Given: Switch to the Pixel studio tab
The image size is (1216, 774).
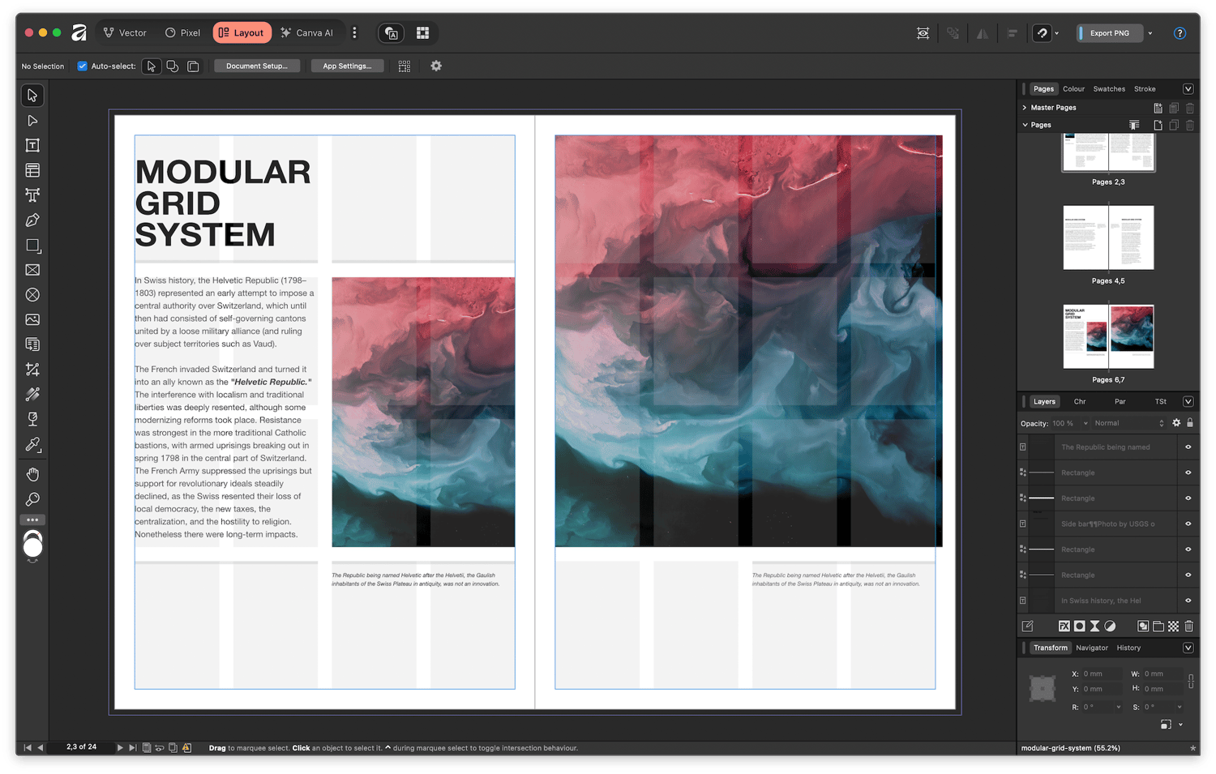Looking at the screenshot, I should coord(182,33).
